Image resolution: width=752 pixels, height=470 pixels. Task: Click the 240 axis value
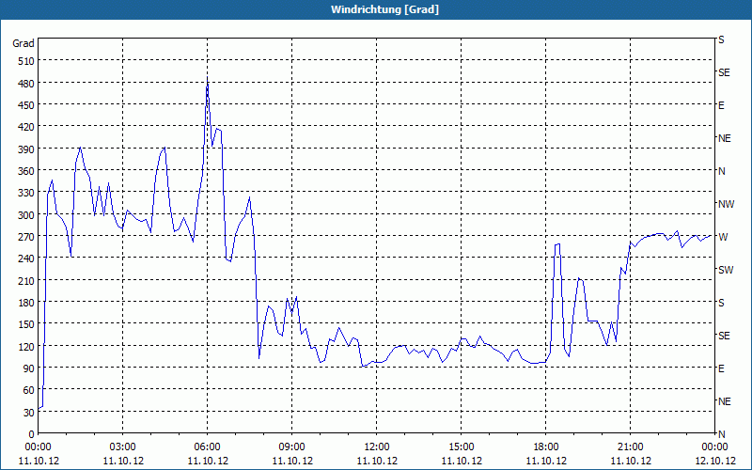(26, 258)
